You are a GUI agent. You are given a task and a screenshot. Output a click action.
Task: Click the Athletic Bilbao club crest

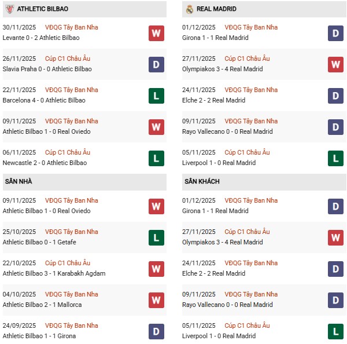[x=9, y=9]
